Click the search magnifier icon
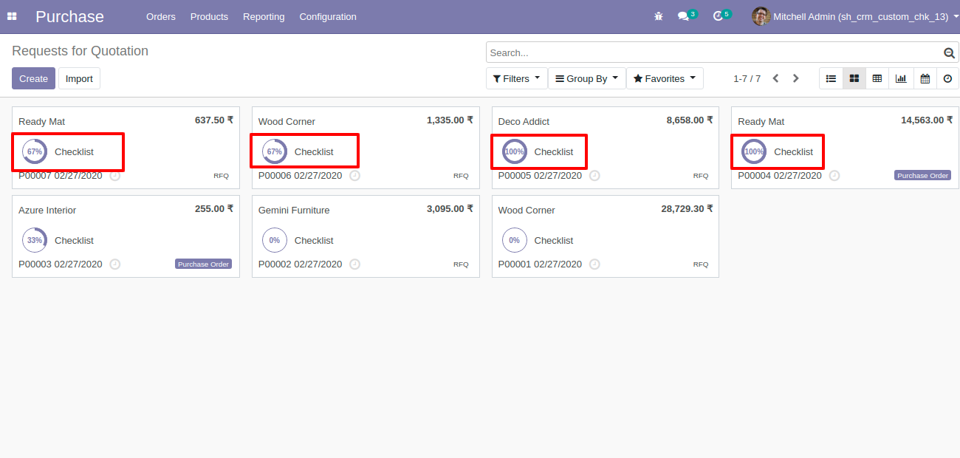The width and height of the screenshot is (960, 458). [x=949, y=53]
